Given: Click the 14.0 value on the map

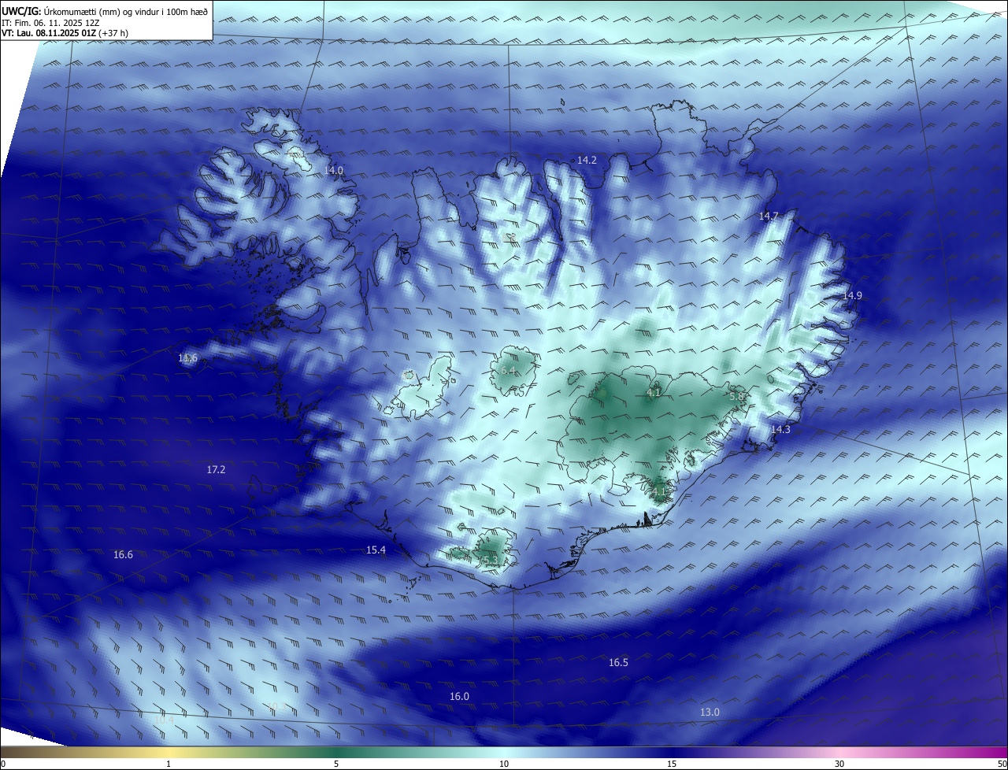Looking at the screenshot, I should (334, 170).
